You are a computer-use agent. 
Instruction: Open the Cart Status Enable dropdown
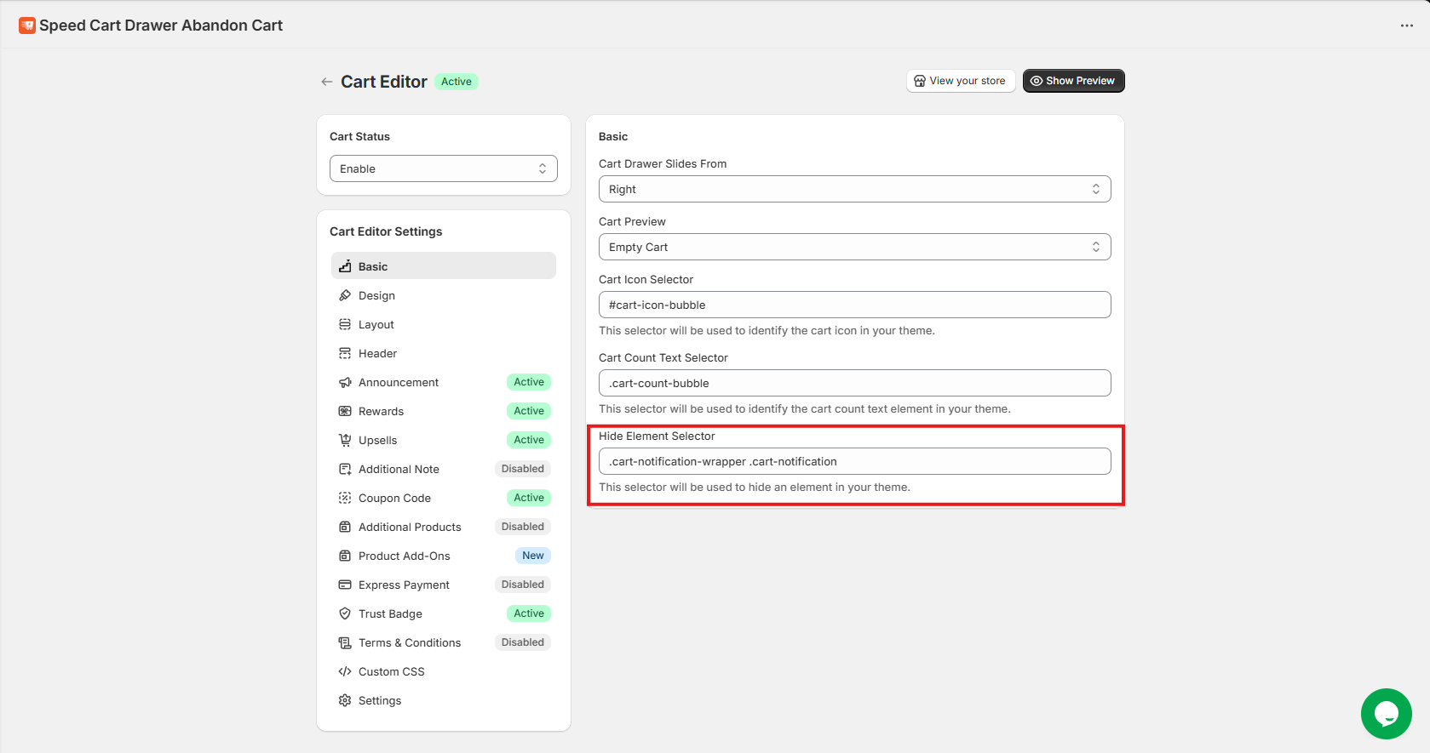[443, 168]
